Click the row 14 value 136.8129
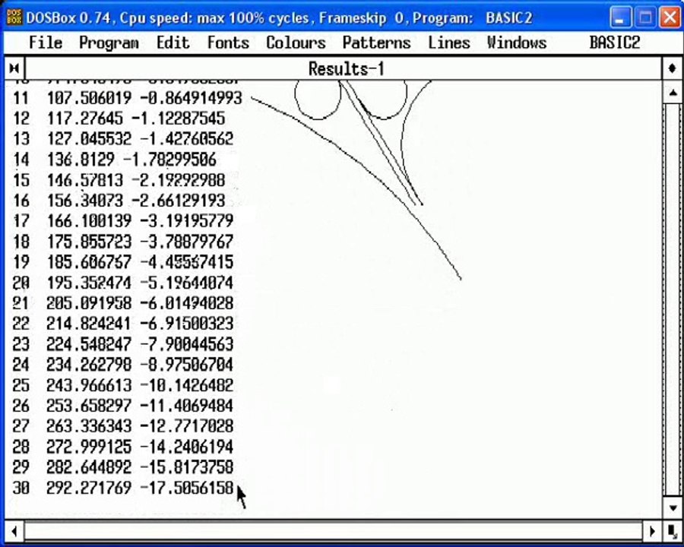 pyautogui.click(x=81, y=160)
